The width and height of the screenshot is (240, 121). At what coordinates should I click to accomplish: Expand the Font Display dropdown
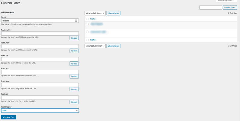pyautogui.click(x=40, y=111)
